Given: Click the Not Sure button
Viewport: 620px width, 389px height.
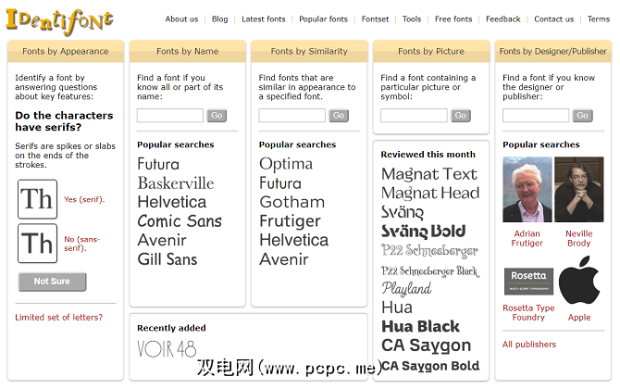Looking at the screenshot, I should (x=52, y=282).
